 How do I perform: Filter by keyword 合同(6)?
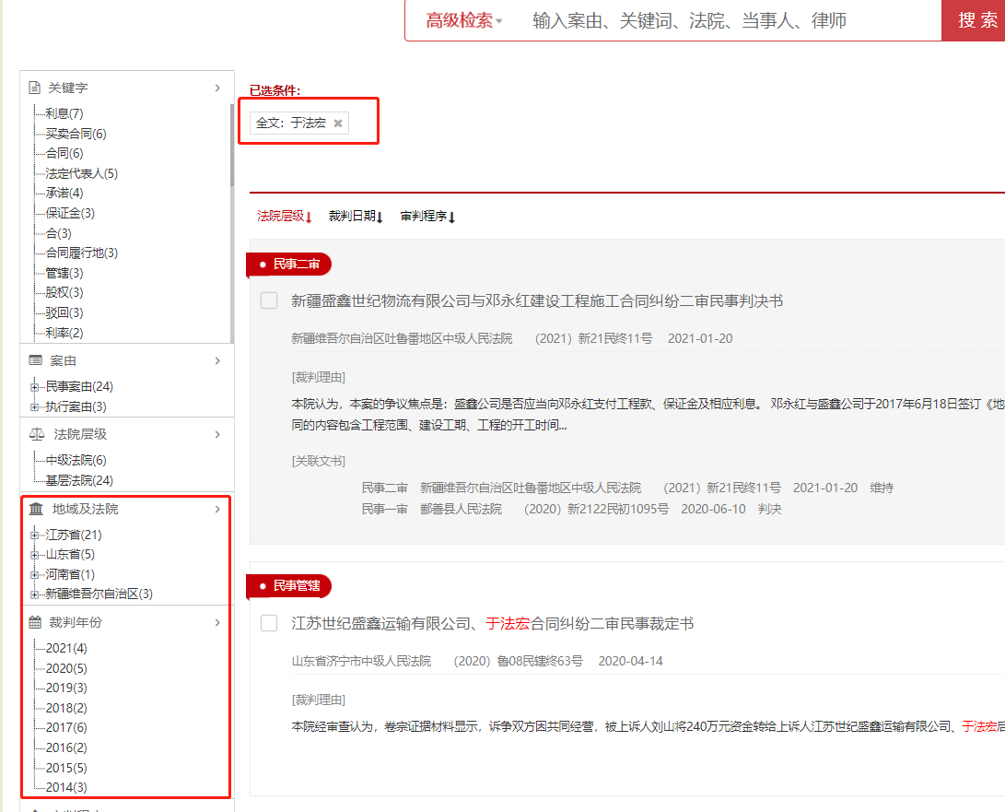[x=64, y=153]
